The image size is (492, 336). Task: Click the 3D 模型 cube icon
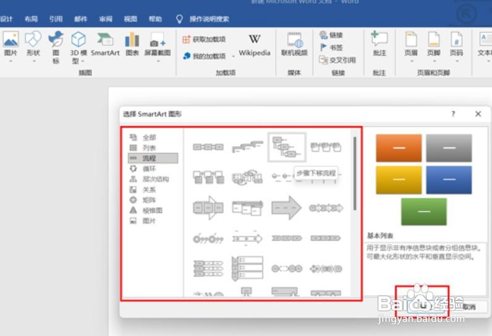tap(78, 39)
